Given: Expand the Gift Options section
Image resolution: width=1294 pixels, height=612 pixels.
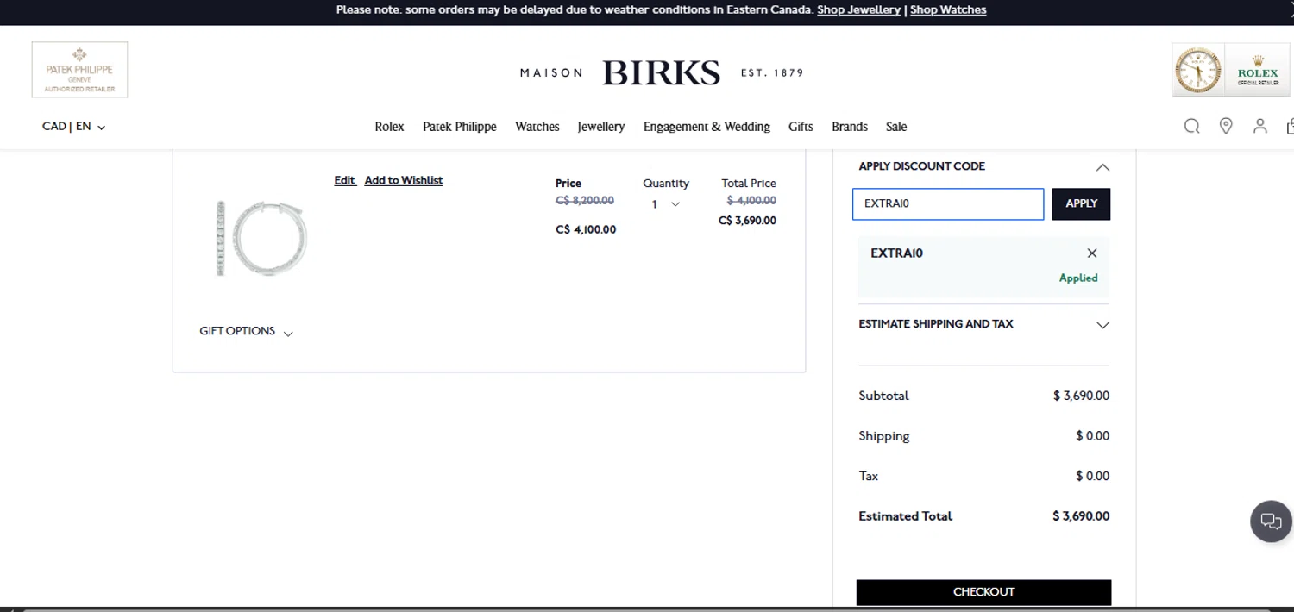Looking at the screenshot, I should tap(246, 332).
